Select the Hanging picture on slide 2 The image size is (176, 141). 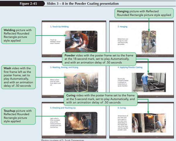[149, 42]
